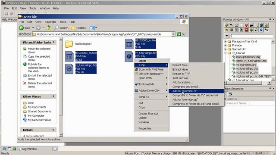Select the sword item palette icon
This screenshot has width=276, height=155.
point(256,25)
